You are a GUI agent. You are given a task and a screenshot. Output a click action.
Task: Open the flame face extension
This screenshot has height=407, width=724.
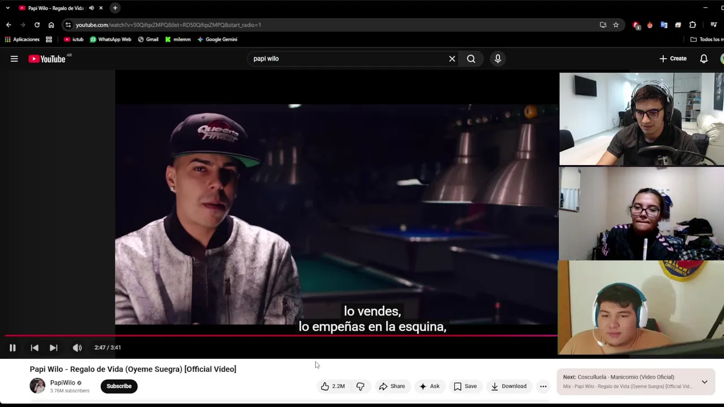(x=650, y=25)
